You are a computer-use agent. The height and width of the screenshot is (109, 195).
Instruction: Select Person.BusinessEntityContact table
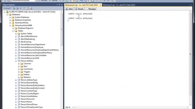tap(33, 88)
